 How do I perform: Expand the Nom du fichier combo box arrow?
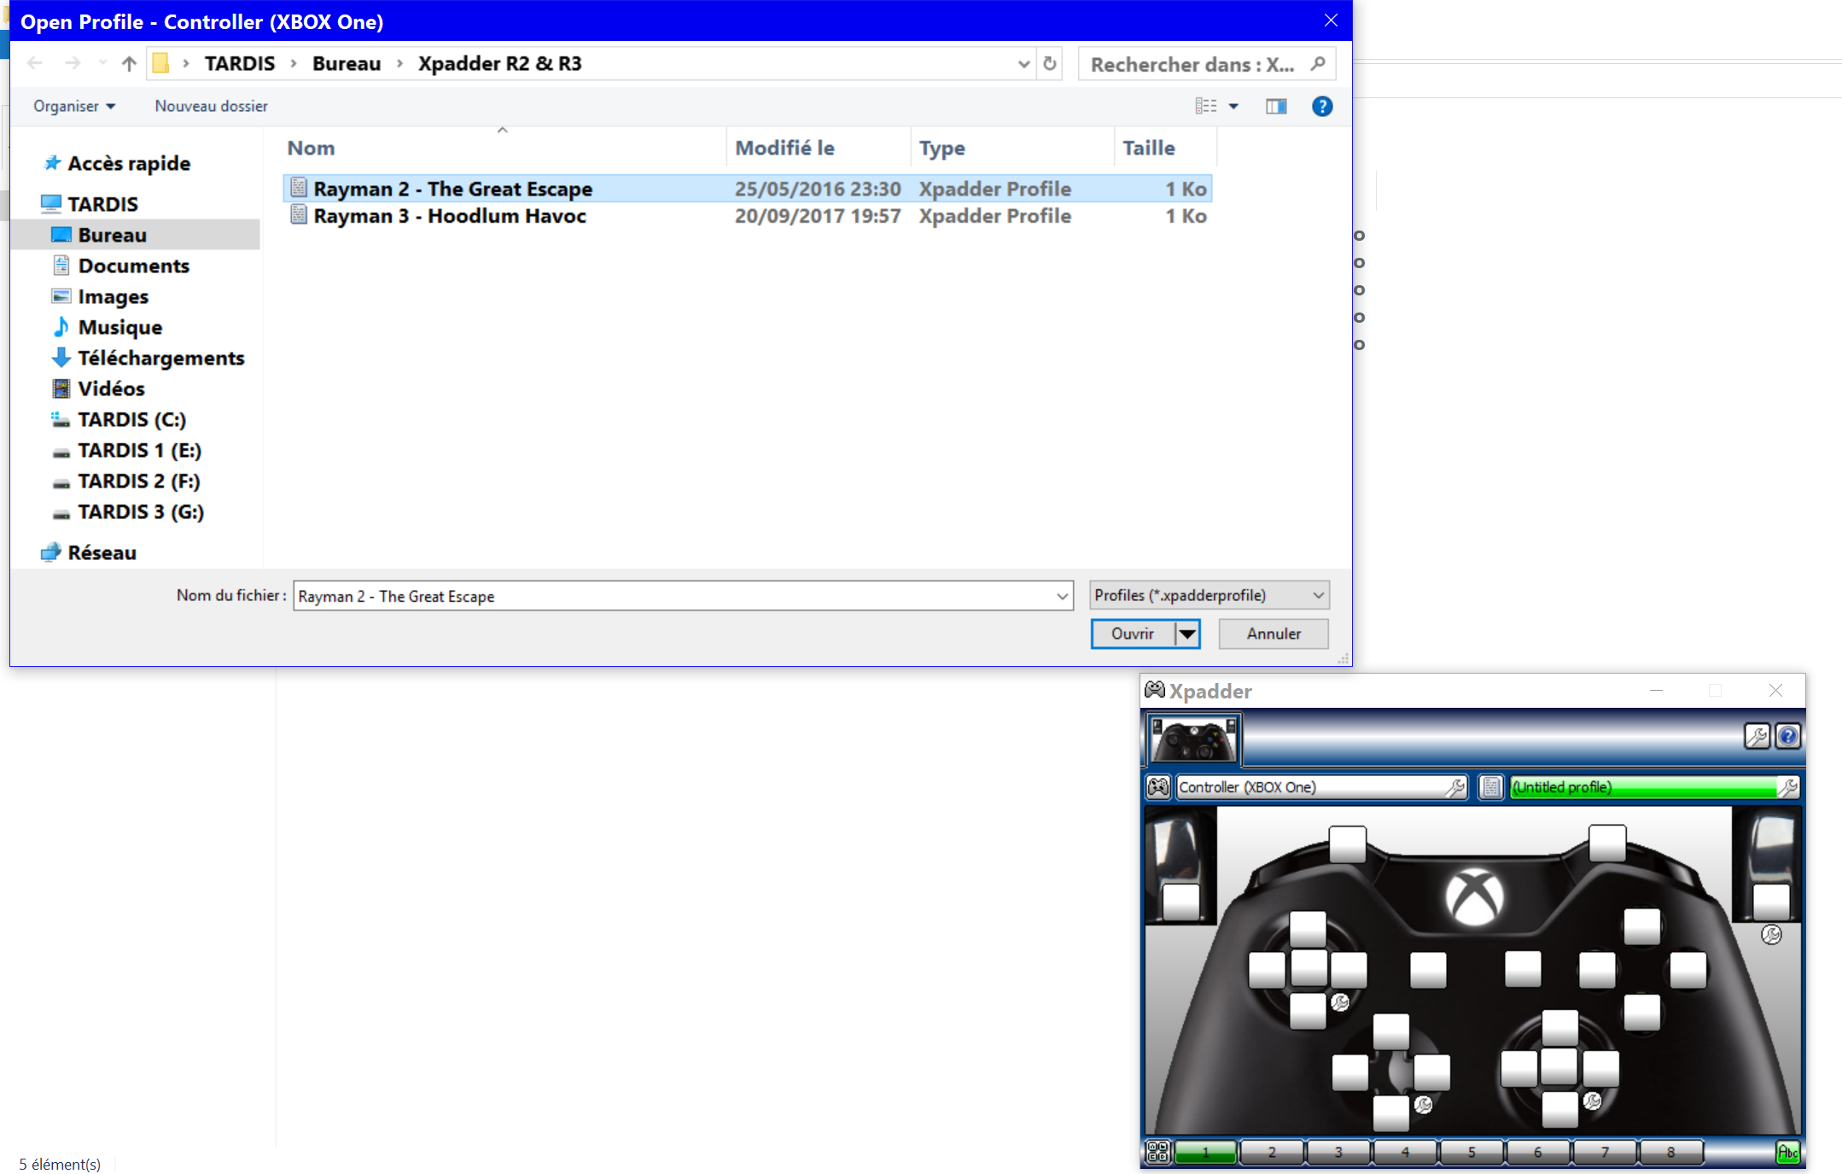tap(1063, 596)
